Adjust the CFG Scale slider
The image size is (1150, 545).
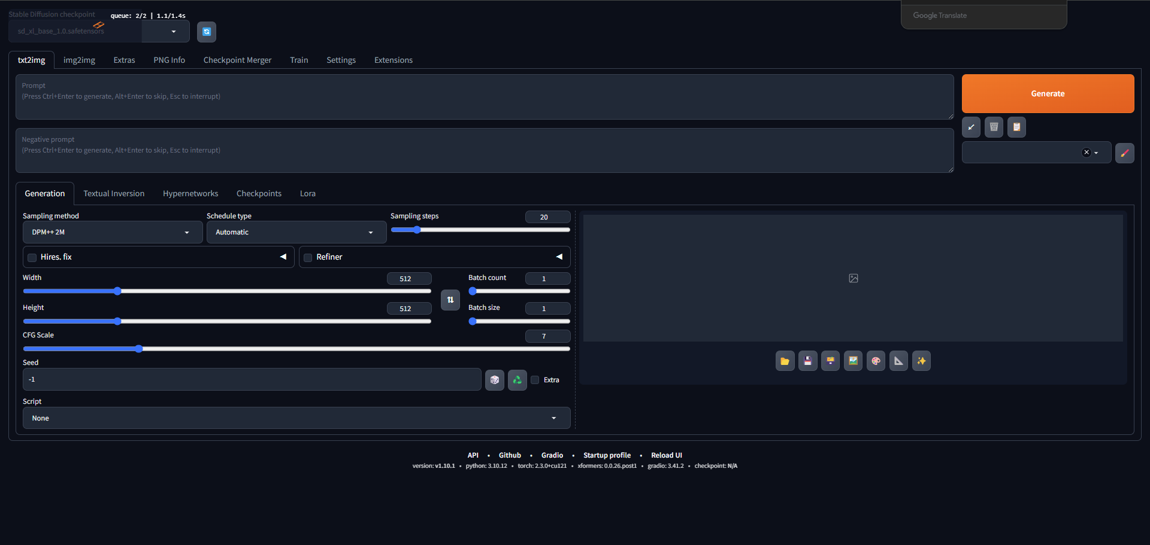(296, 349)
